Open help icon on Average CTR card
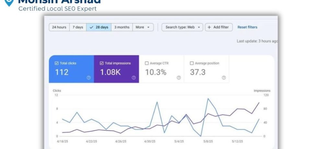Screen dimensions: 311x149 pos(179,78)
